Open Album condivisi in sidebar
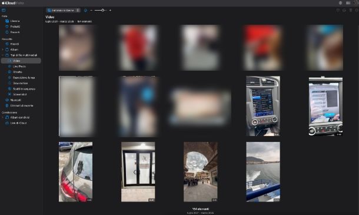This screenshot has width=359, height=215. 20,117
